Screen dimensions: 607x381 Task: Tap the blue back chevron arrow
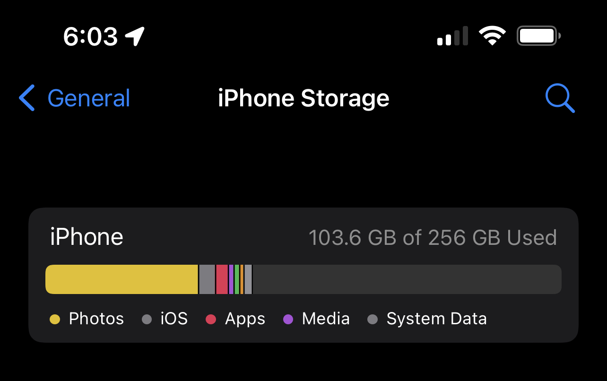[x=27, y=98]
